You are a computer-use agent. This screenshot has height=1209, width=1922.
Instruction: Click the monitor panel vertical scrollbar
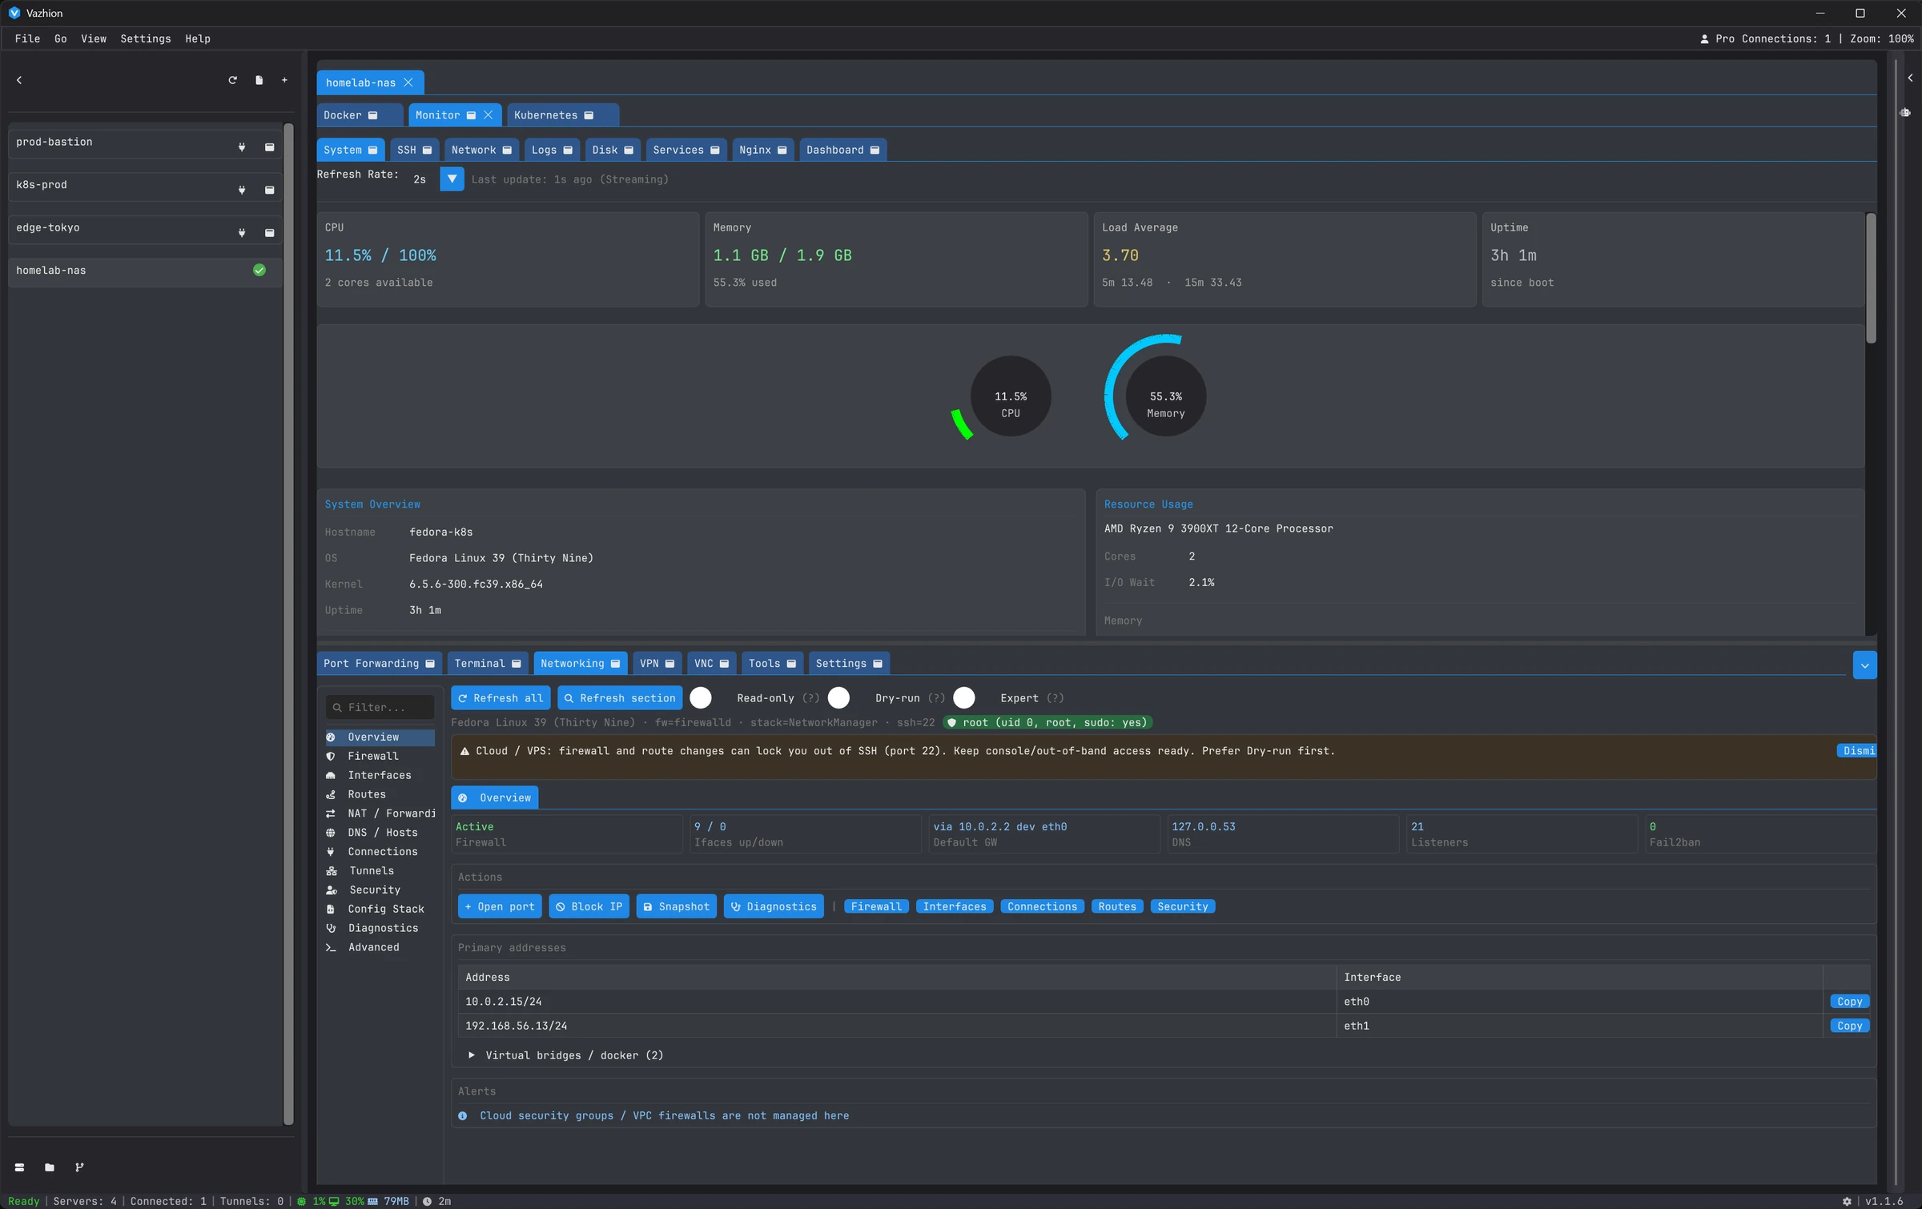1871,279
